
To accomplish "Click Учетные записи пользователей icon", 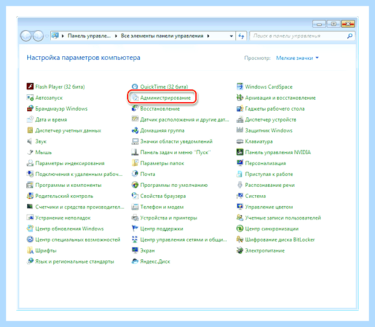I will (240, 218).
